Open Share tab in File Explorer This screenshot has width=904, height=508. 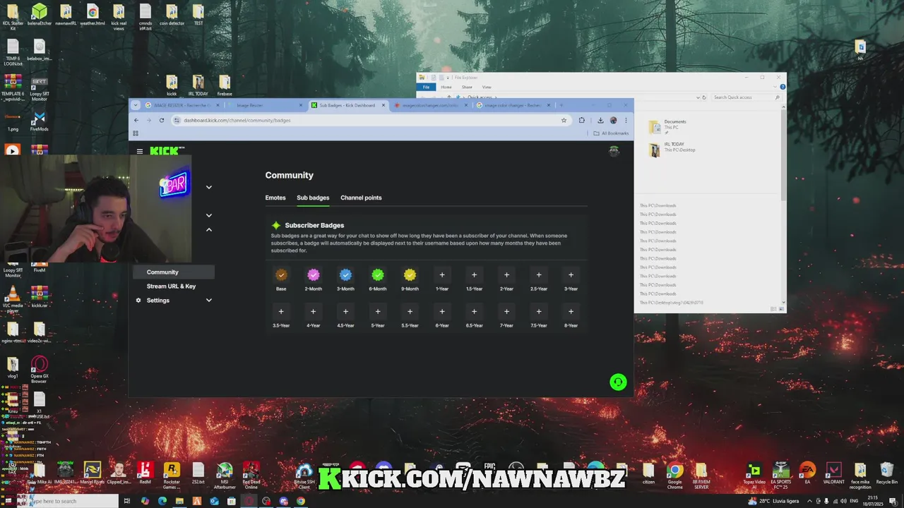[x=467, y=87]
